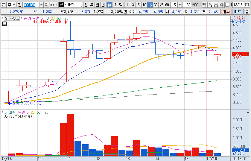The image size is (251, 161).
Task: Expand stock code history dropdown arrow
Action: tap(41, 5)
